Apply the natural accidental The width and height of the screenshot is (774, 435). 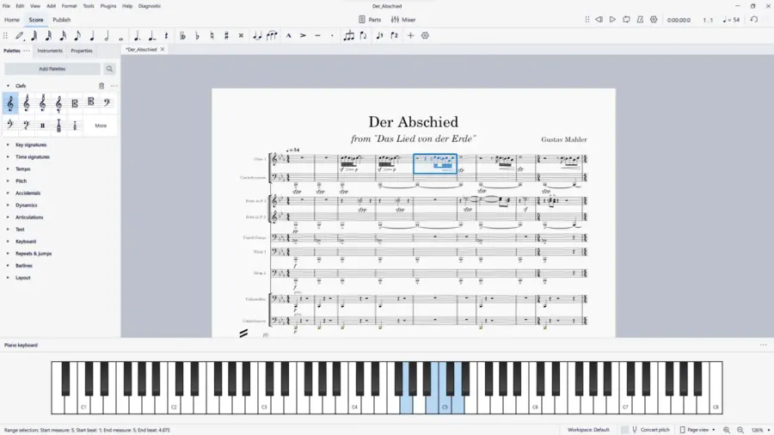(x=212, y=35)
